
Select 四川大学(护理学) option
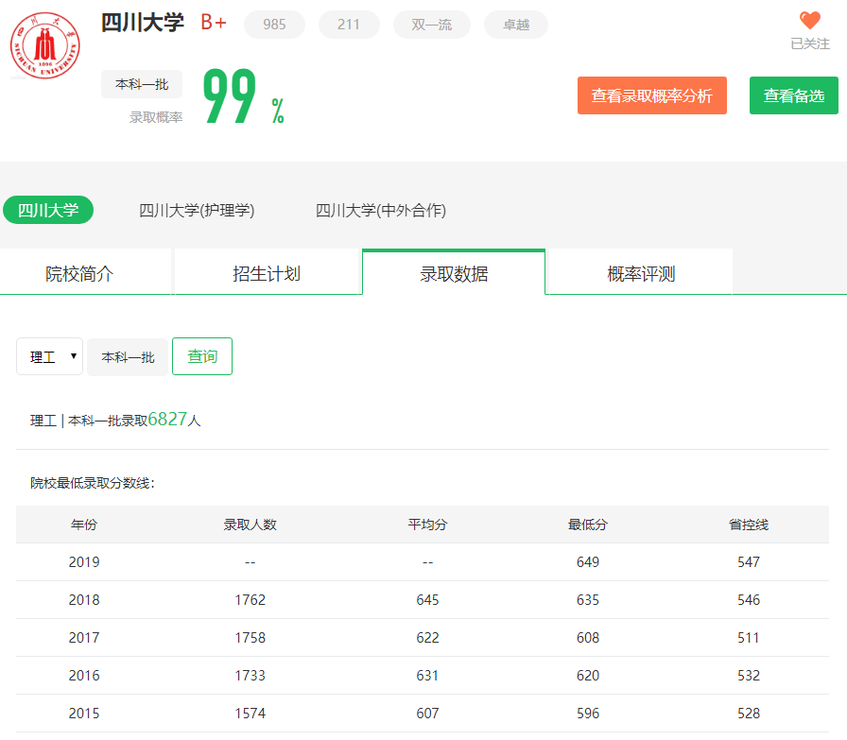tap(197, 210)
